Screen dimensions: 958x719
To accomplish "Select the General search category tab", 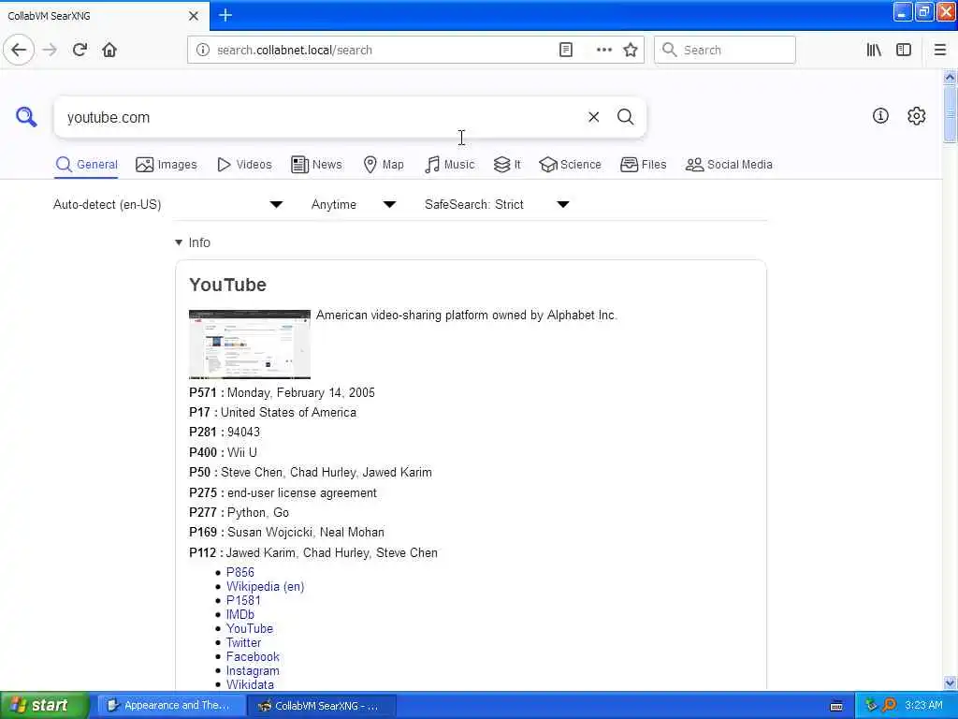I will (x=86, y=165).
